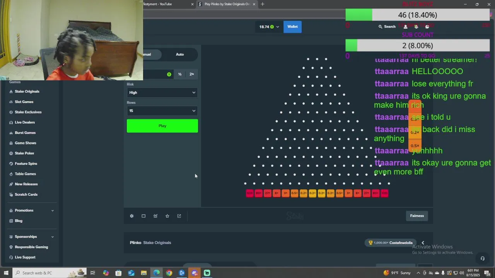This screenshot has width=495, height=278.
Task: Open Slot Games in the sidebar
Action: click(x=24, y=102)
